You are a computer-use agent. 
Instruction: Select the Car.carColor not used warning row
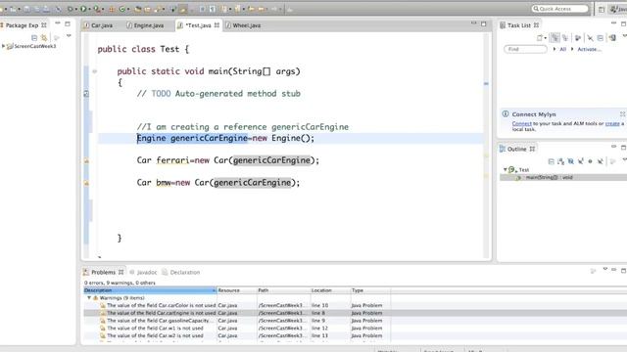click(237, 305)
